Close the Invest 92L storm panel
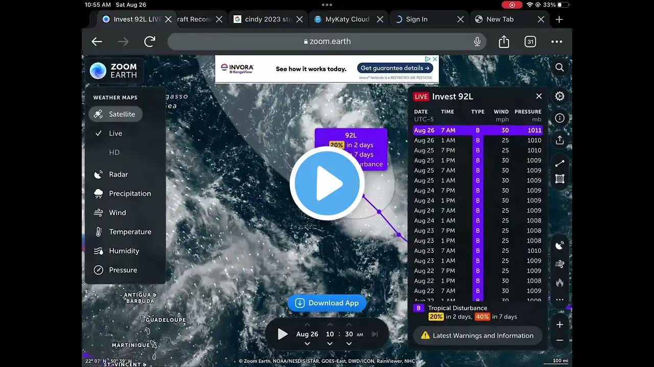 (x=539, y=96)
